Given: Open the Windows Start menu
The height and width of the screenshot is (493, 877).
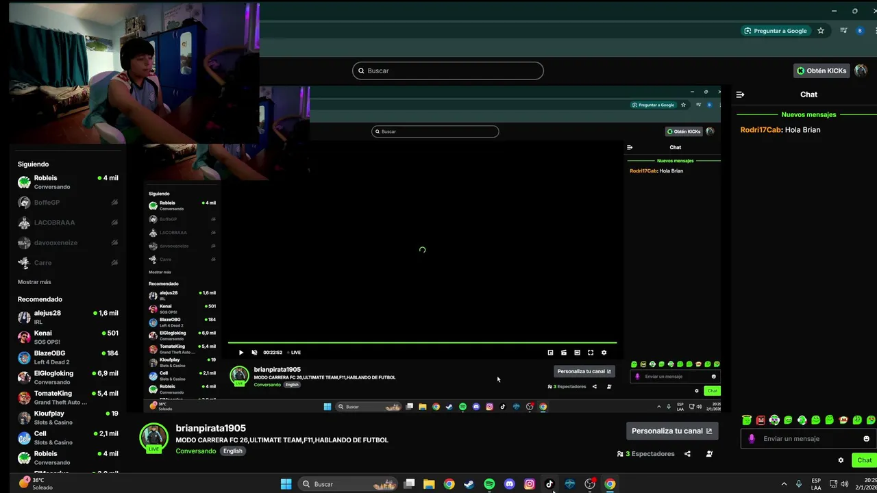Looking at the screenshot, I should [x=286, y=484].
